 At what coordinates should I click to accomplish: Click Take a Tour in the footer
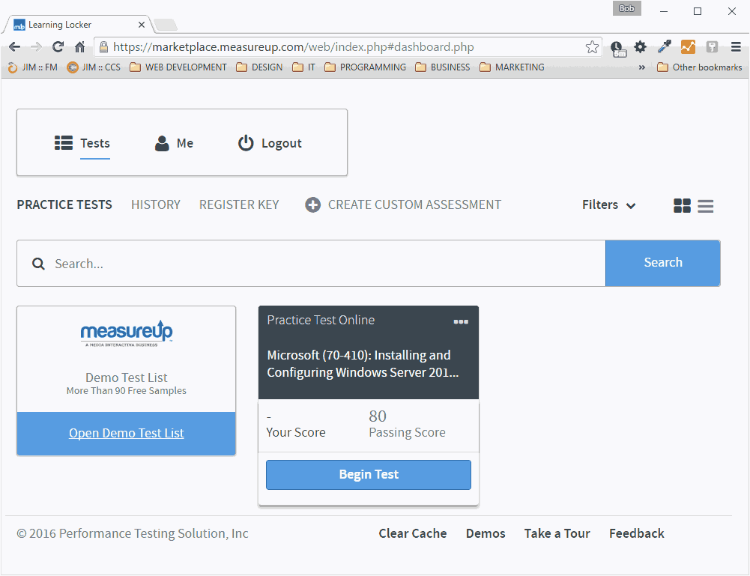(x=557, y=533)
